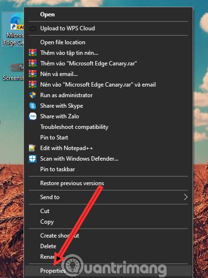
Task: Select "Thêm vào tập tin nén..." entry
Action: pyautogui.click(x=108, y=53)
